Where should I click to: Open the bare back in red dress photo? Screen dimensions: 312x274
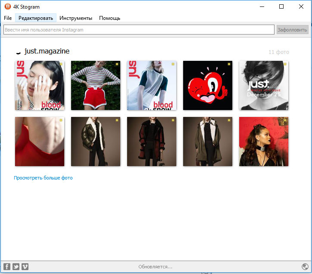click(x=40, y=142)
